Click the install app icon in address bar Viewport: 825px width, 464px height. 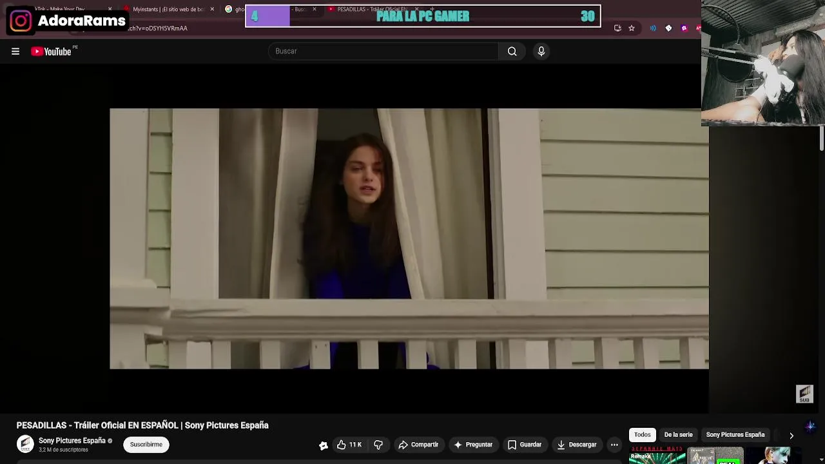pyautogui.click(x=617, y=28)
